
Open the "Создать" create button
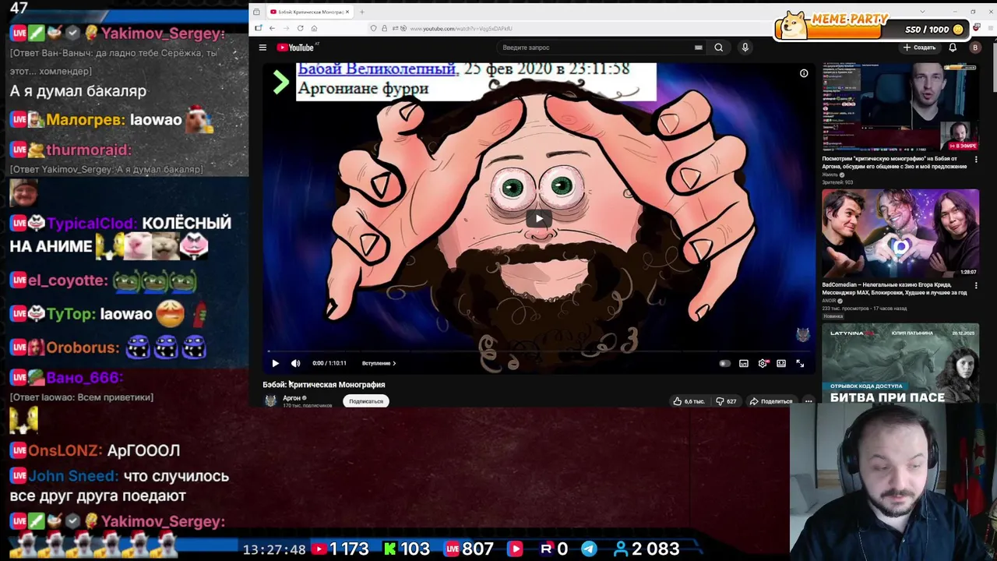coord(919,48)
